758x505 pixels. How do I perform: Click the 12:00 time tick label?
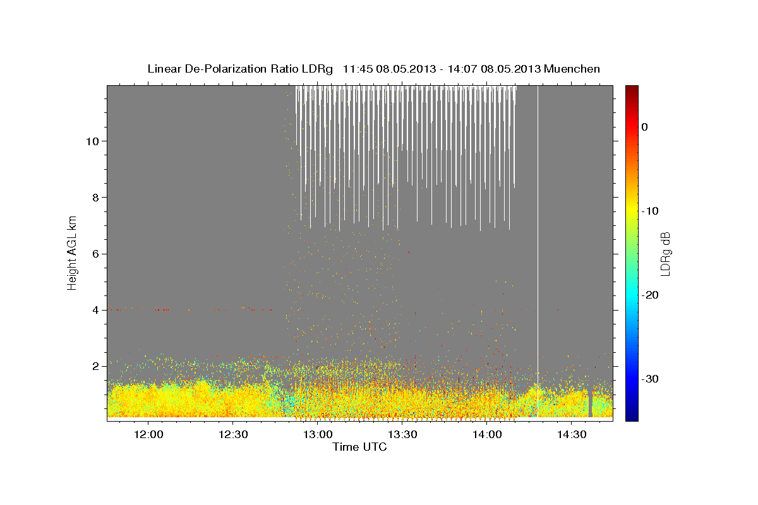coord(148,434)
